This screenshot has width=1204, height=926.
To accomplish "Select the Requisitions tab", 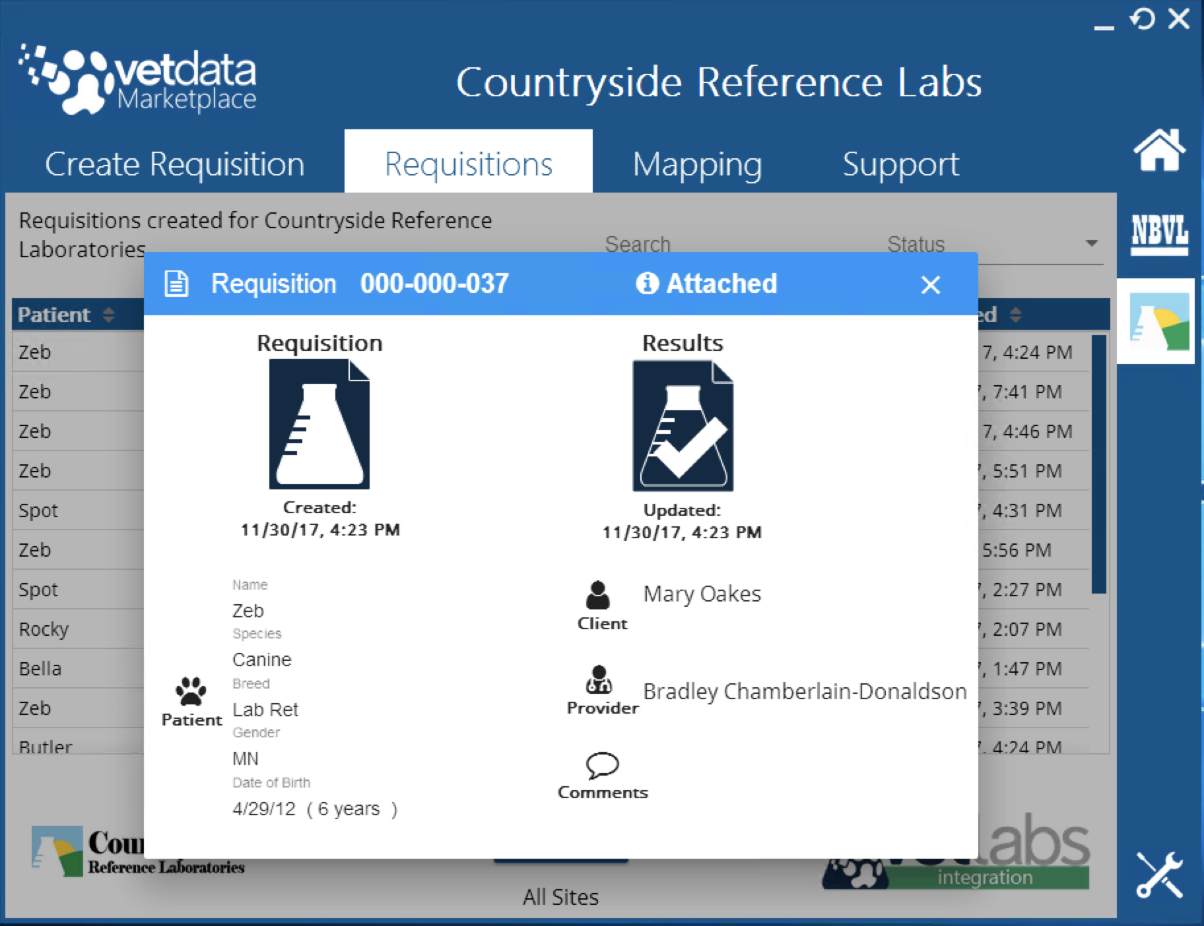I will point(469,162).
